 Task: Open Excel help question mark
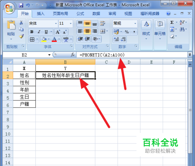(x=168, y=14)
